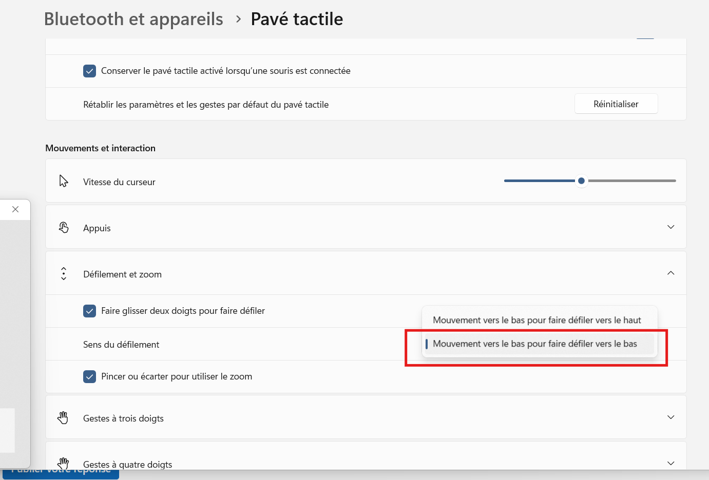This screenshot has height=480, width=709.
Task: Click the hand icon for Gestes à trois doigts
Action: coord(63,417)
